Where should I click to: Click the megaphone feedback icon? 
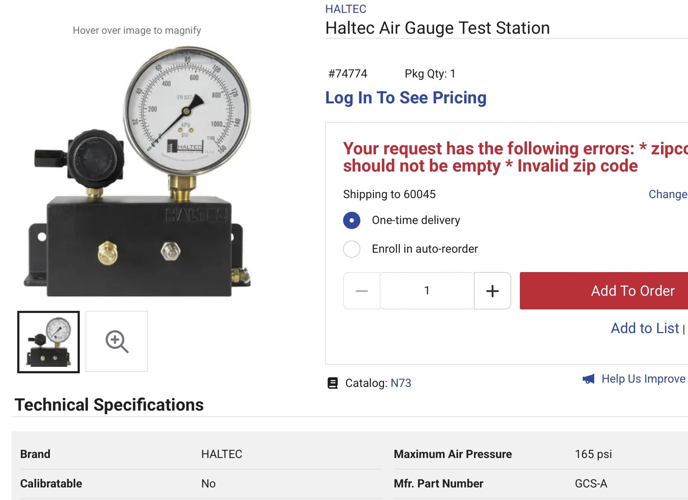click(x=588, y=379)
